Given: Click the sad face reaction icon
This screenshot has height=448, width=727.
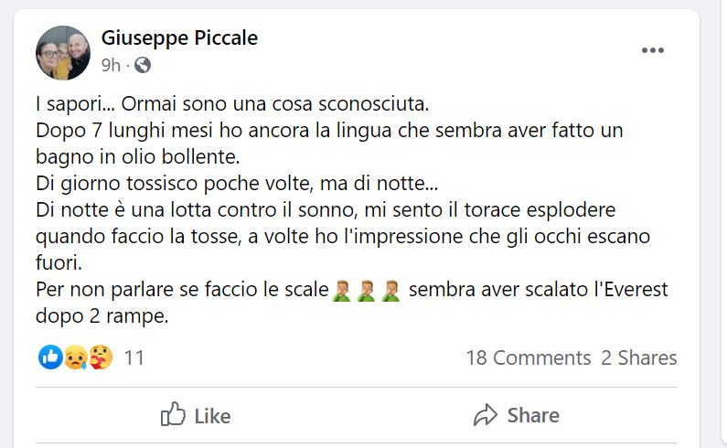Looking at the screenshot, I should click(75, 357).
